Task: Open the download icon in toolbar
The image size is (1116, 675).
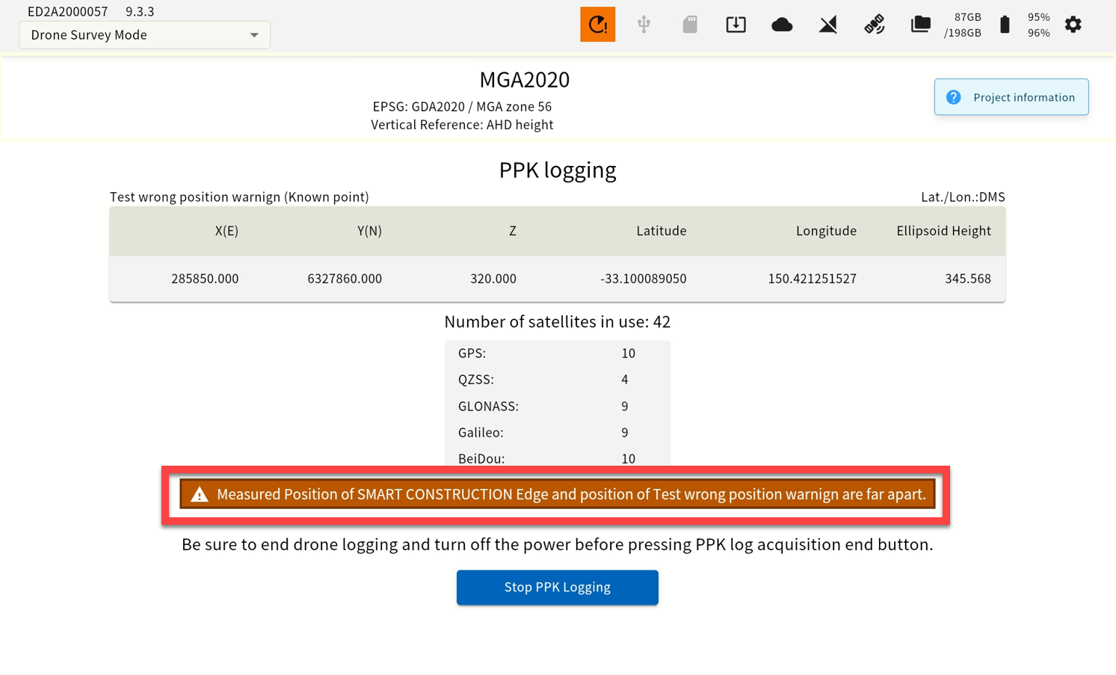Action: coord(736,25)
